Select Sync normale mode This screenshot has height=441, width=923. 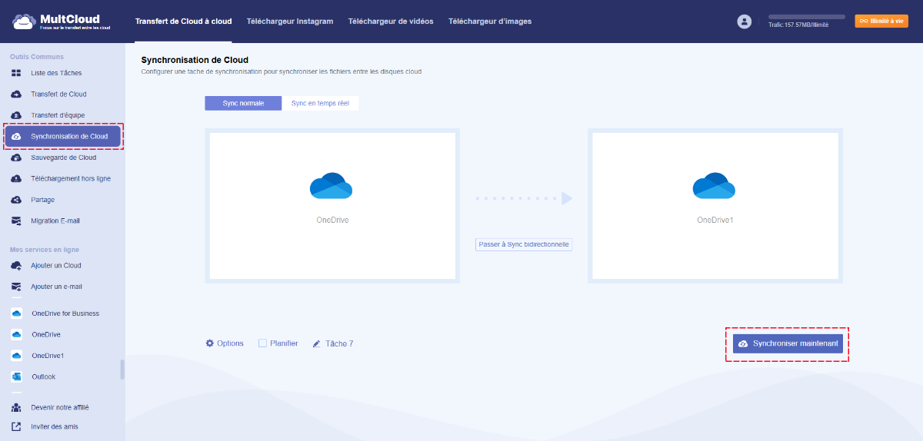(243, 103)
